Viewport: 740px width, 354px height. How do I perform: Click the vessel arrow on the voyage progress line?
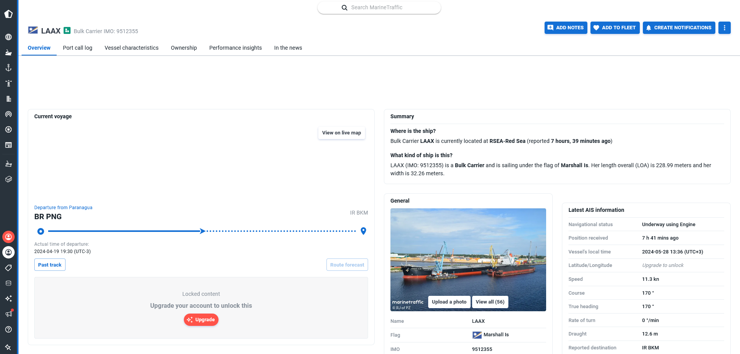(x=202, y=231)
